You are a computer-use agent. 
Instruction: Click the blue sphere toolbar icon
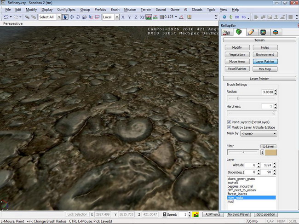coord(224,17)
